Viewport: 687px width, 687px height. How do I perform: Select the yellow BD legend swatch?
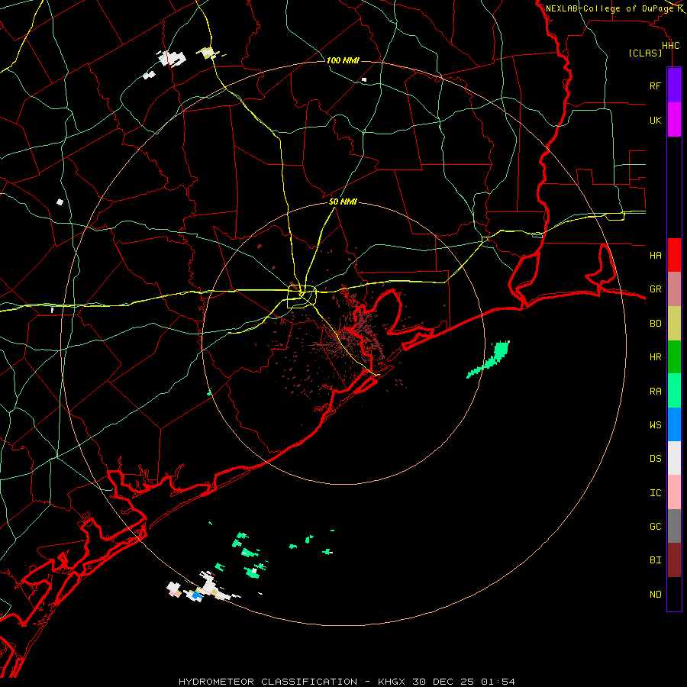(x=674, y=324)
